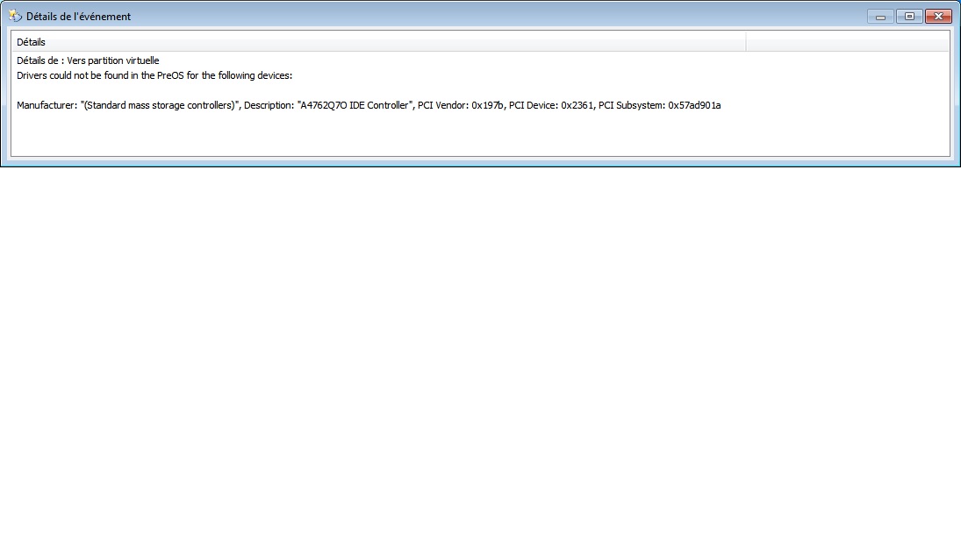The image size is (961, 552).
Task: Select the 'Vers partition virtuelle' line
Action: point(113,61)
